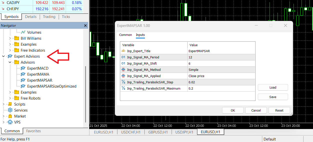
Task: Click the enum icon of Inp_Signal_MA_Method
Action: [x=123, y=70]
